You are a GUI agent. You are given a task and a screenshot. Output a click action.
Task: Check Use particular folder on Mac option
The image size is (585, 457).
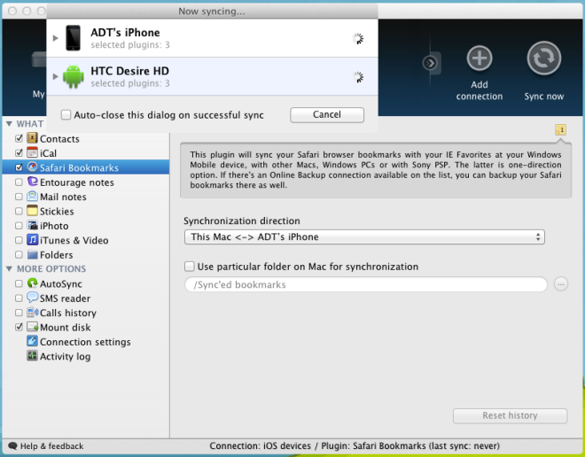(190, 267)
